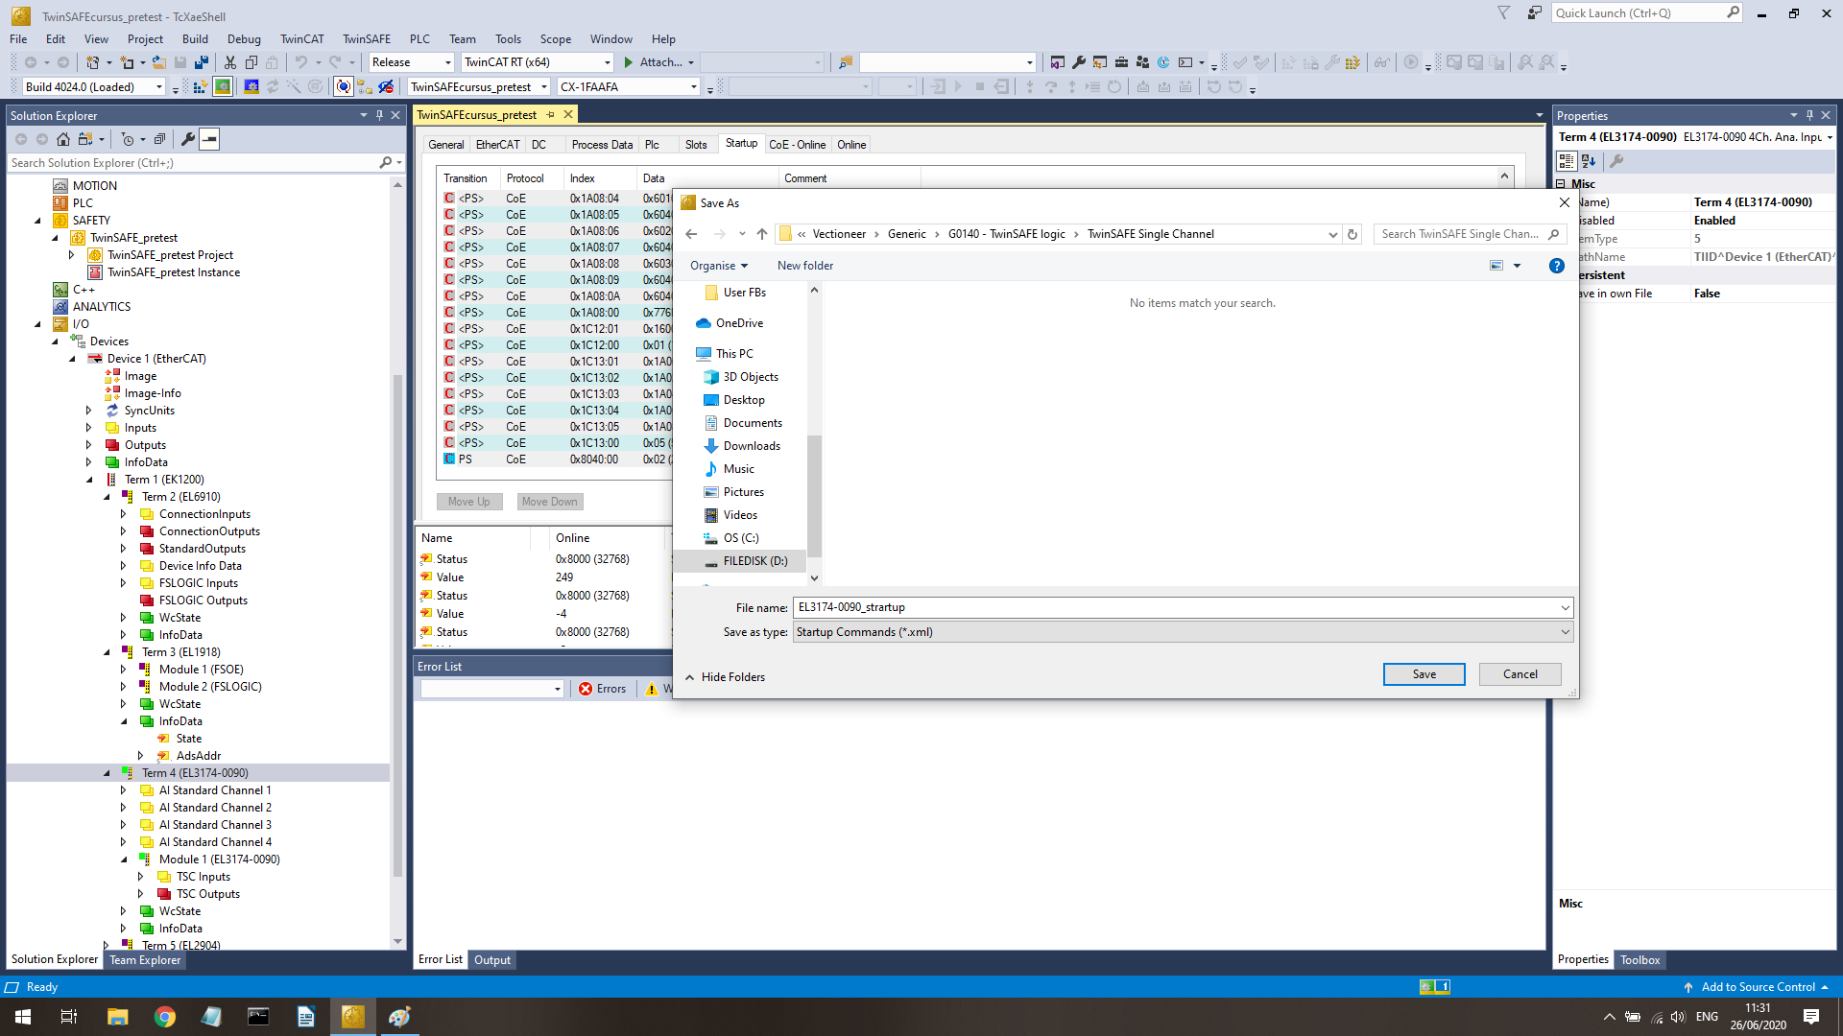The width and height of the screenshot is (1843, 1036).
Task: Click Hide Folders in the dialog
Action: [725, 677]
